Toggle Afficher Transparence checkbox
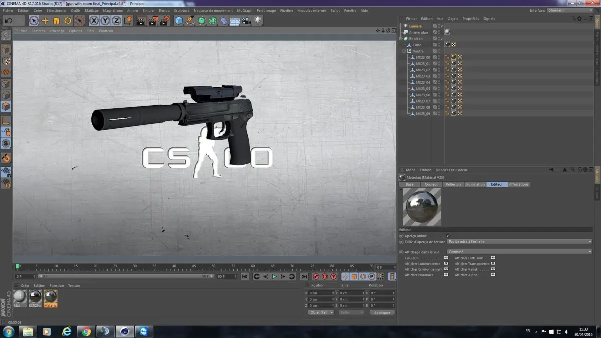 click(x=493, y=263)
